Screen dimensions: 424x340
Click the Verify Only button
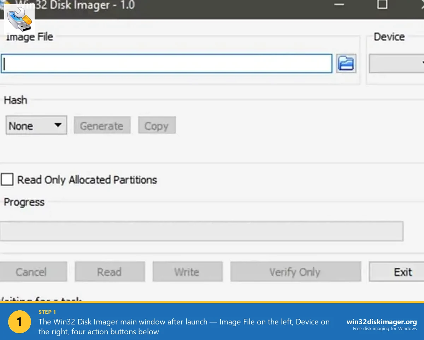[295, 271]
